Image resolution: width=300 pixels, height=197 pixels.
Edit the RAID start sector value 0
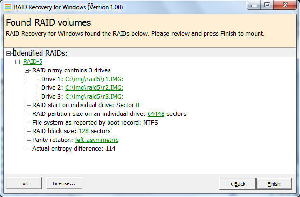tap(137, 105)
